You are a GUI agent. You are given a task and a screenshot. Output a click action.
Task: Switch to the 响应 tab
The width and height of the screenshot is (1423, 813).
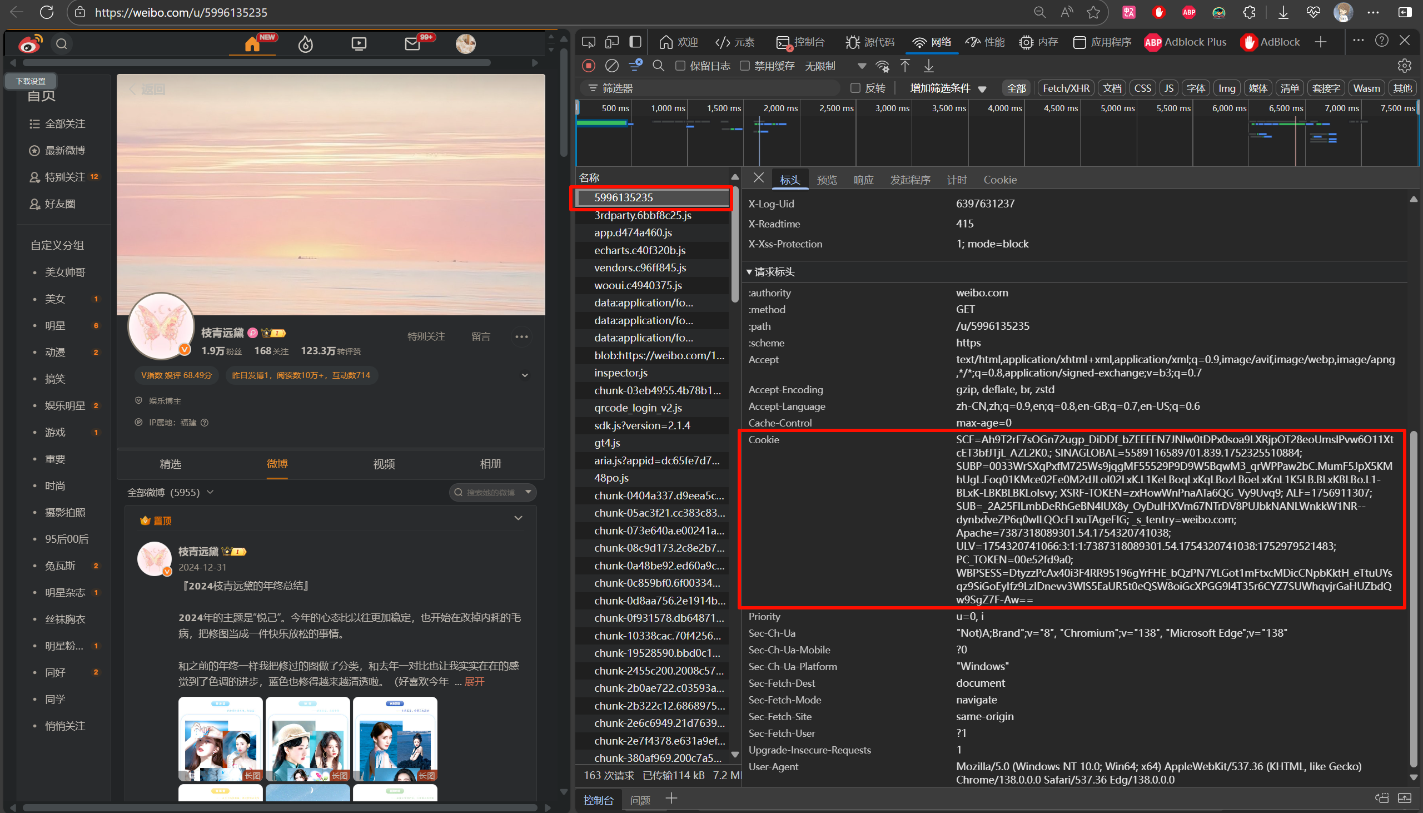pyautogui.click(x=863, y=180)
